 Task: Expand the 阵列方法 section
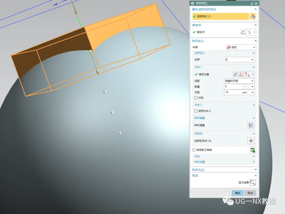(x=255, y=169)
